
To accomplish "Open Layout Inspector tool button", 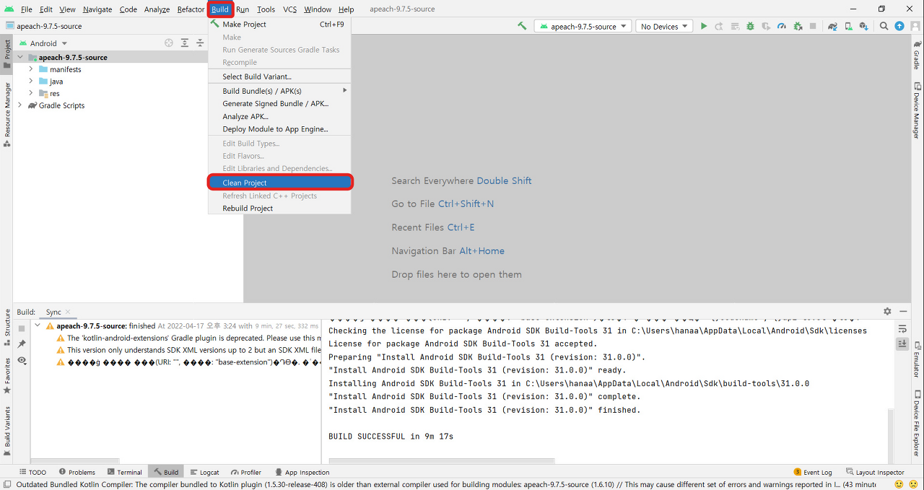I will [875, 472].
